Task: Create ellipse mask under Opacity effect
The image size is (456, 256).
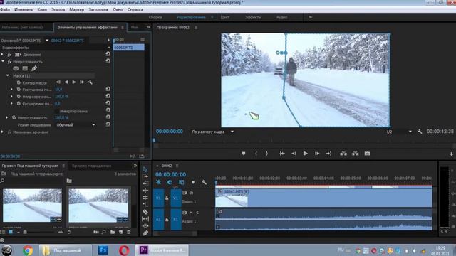Action: pos(16,68)
